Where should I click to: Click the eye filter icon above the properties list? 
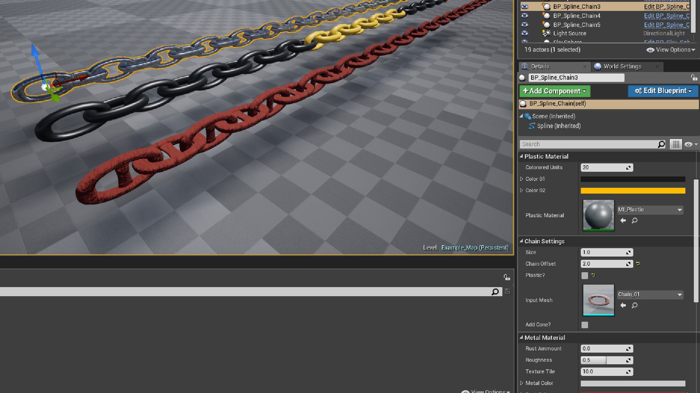[688, 144]
